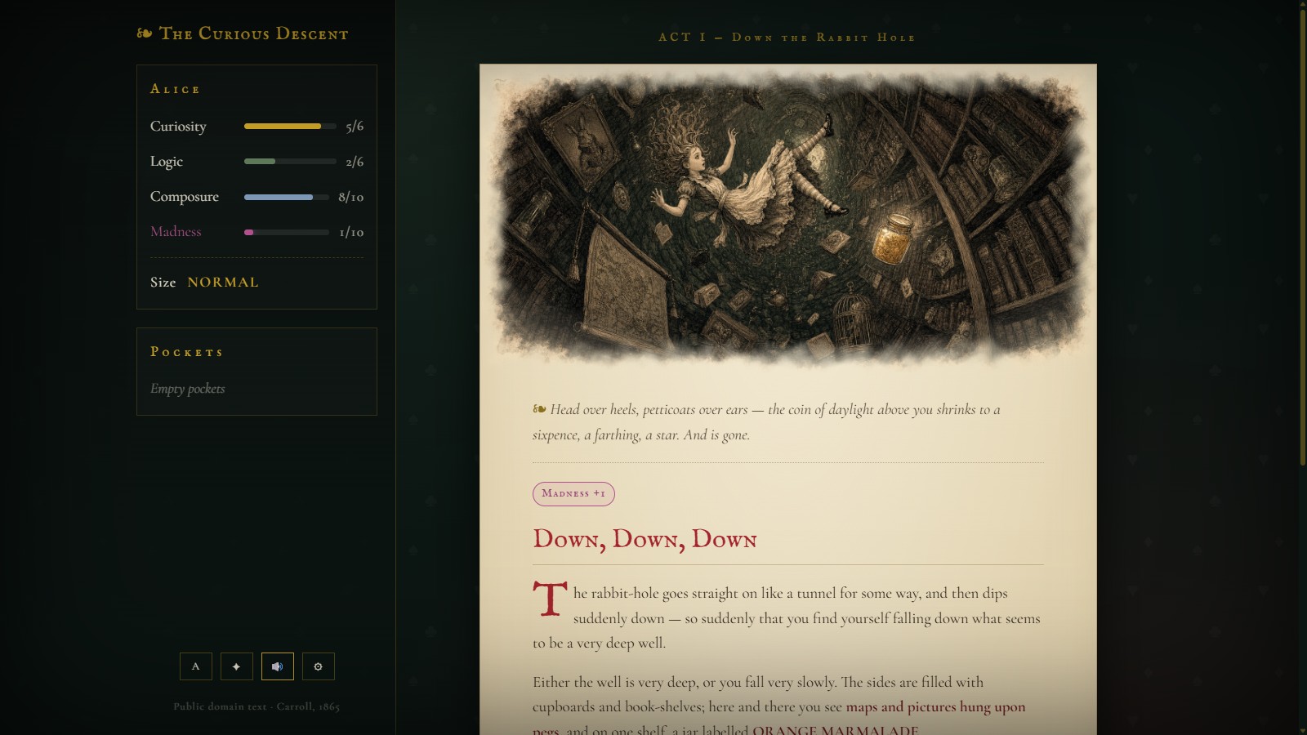Click the Logic value '2/6'
The image size is (1307, 735).
[355, 162]
